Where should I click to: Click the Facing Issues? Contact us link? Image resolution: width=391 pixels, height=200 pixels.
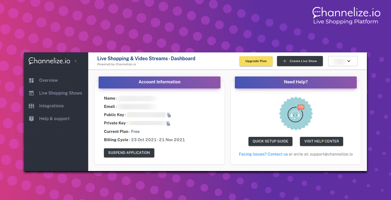coord(263,154)
